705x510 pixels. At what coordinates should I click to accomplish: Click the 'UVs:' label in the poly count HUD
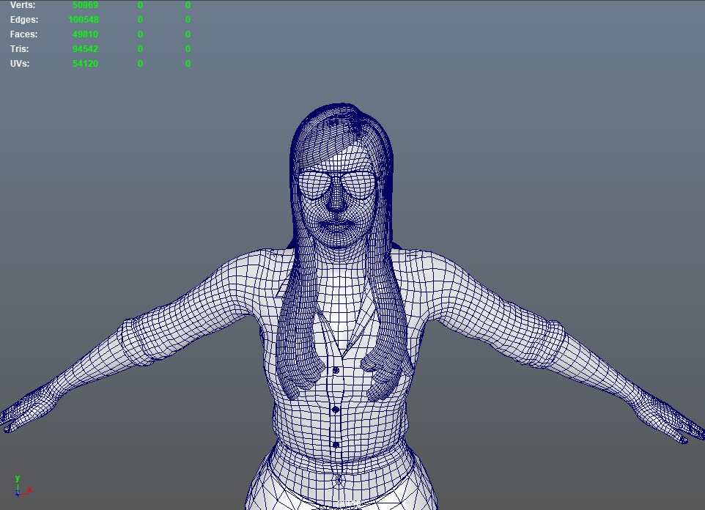(x=20, y=64)
